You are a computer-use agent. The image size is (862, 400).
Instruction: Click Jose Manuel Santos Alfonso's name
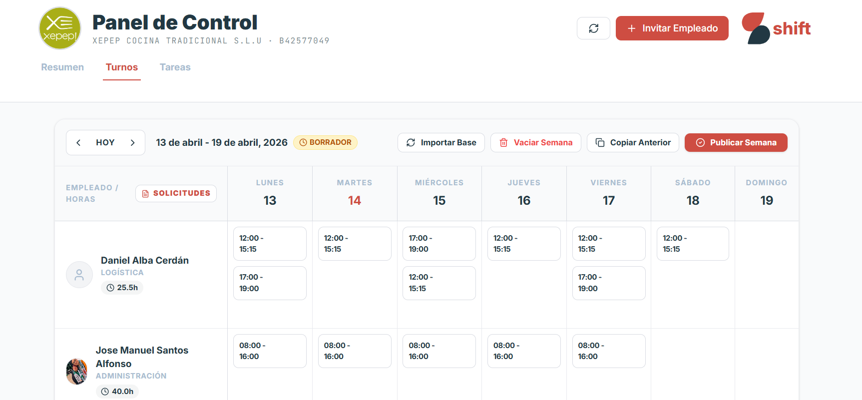click(x=142, y=357)
